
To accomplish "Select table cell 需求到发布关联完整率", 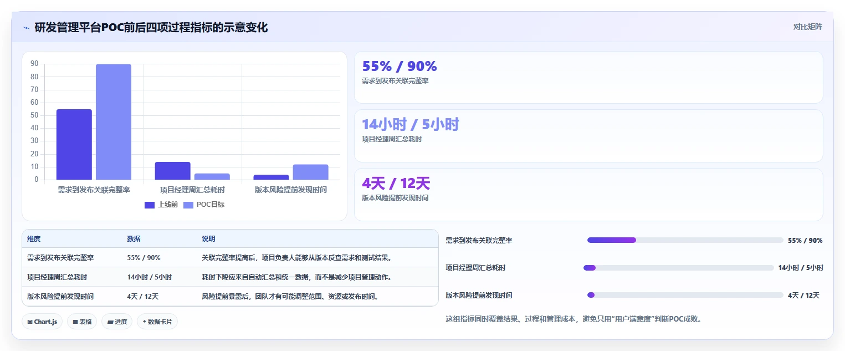I will pyautogui.click(x=60, y=258).
